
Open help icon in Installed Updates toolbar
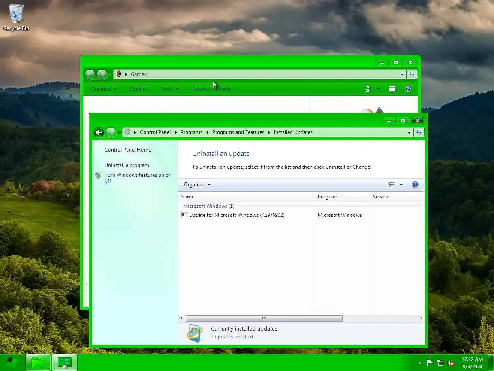415,185
